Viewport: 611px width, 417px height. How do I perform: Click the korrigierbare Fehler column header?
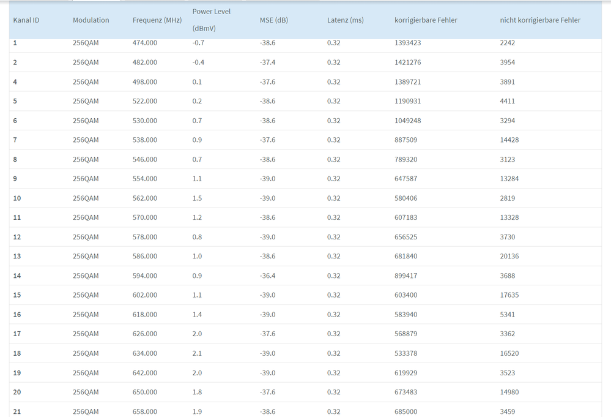[426, 20]
